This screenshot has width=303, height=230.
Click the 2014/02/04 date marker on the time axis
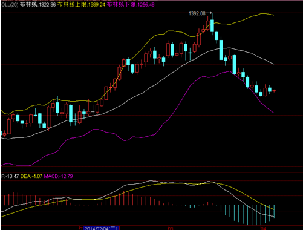(x=102, y=228)
